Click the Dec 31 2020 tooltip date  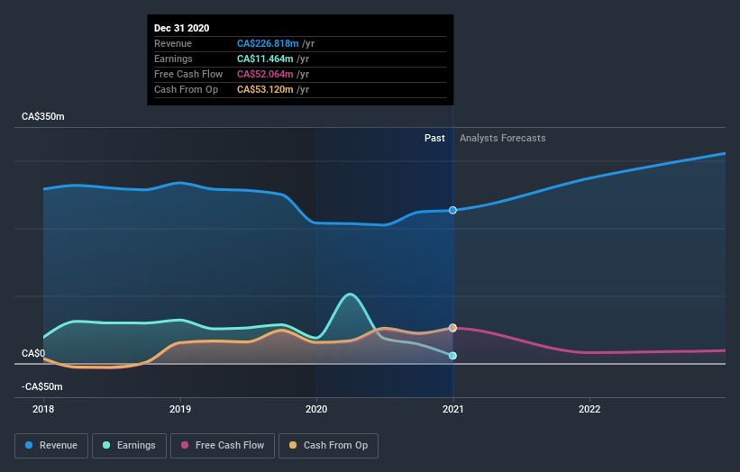click(x=182, y=28)
